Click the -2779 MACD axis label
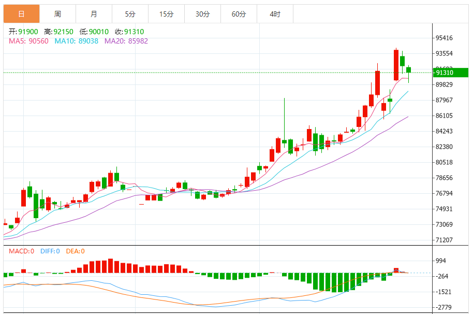 [442, 307]
